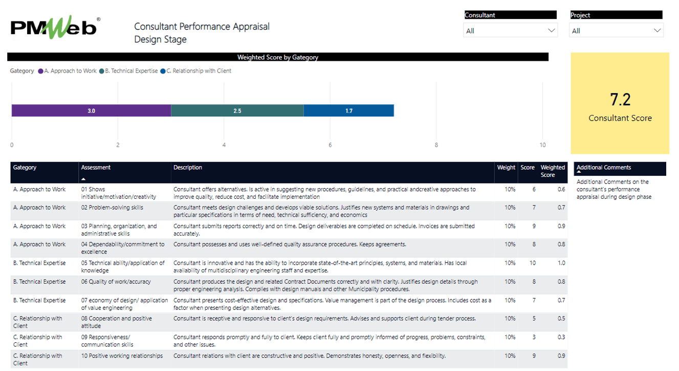Viewport: 679px width, 371px height.
Task: Sort the table by the Weight column
Action: (x=506, y=167)
